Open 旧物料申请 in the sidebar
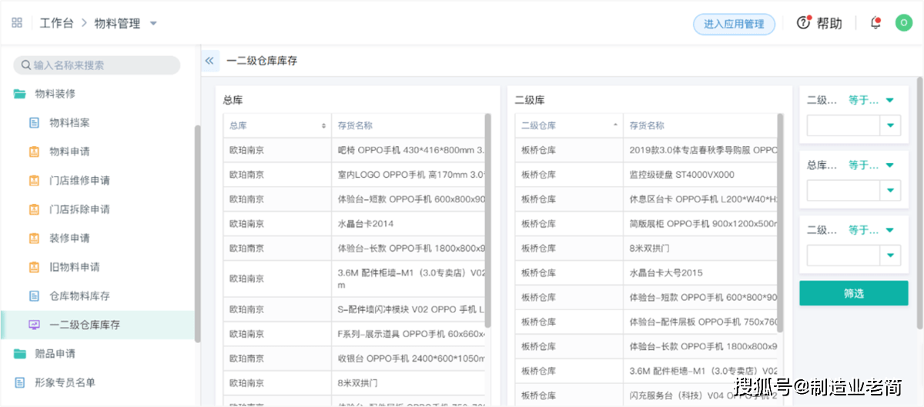924x407 pixels. pos(75,267)
